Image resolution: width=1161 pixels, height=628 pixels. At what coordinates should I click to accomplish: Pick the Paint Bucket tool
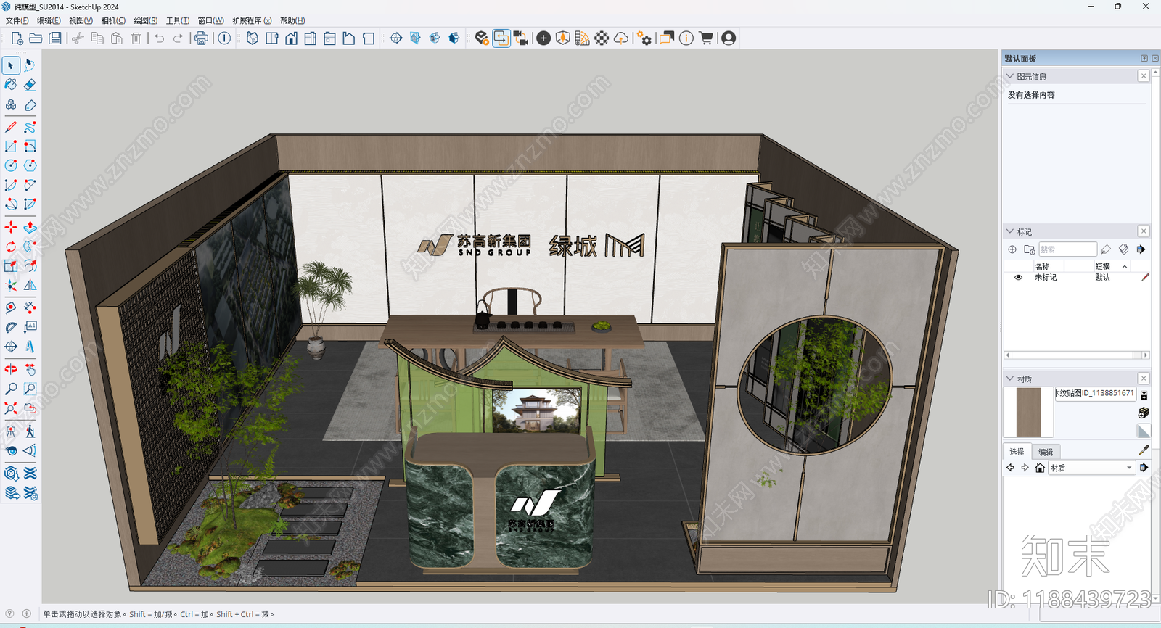(x=11, y=85)
